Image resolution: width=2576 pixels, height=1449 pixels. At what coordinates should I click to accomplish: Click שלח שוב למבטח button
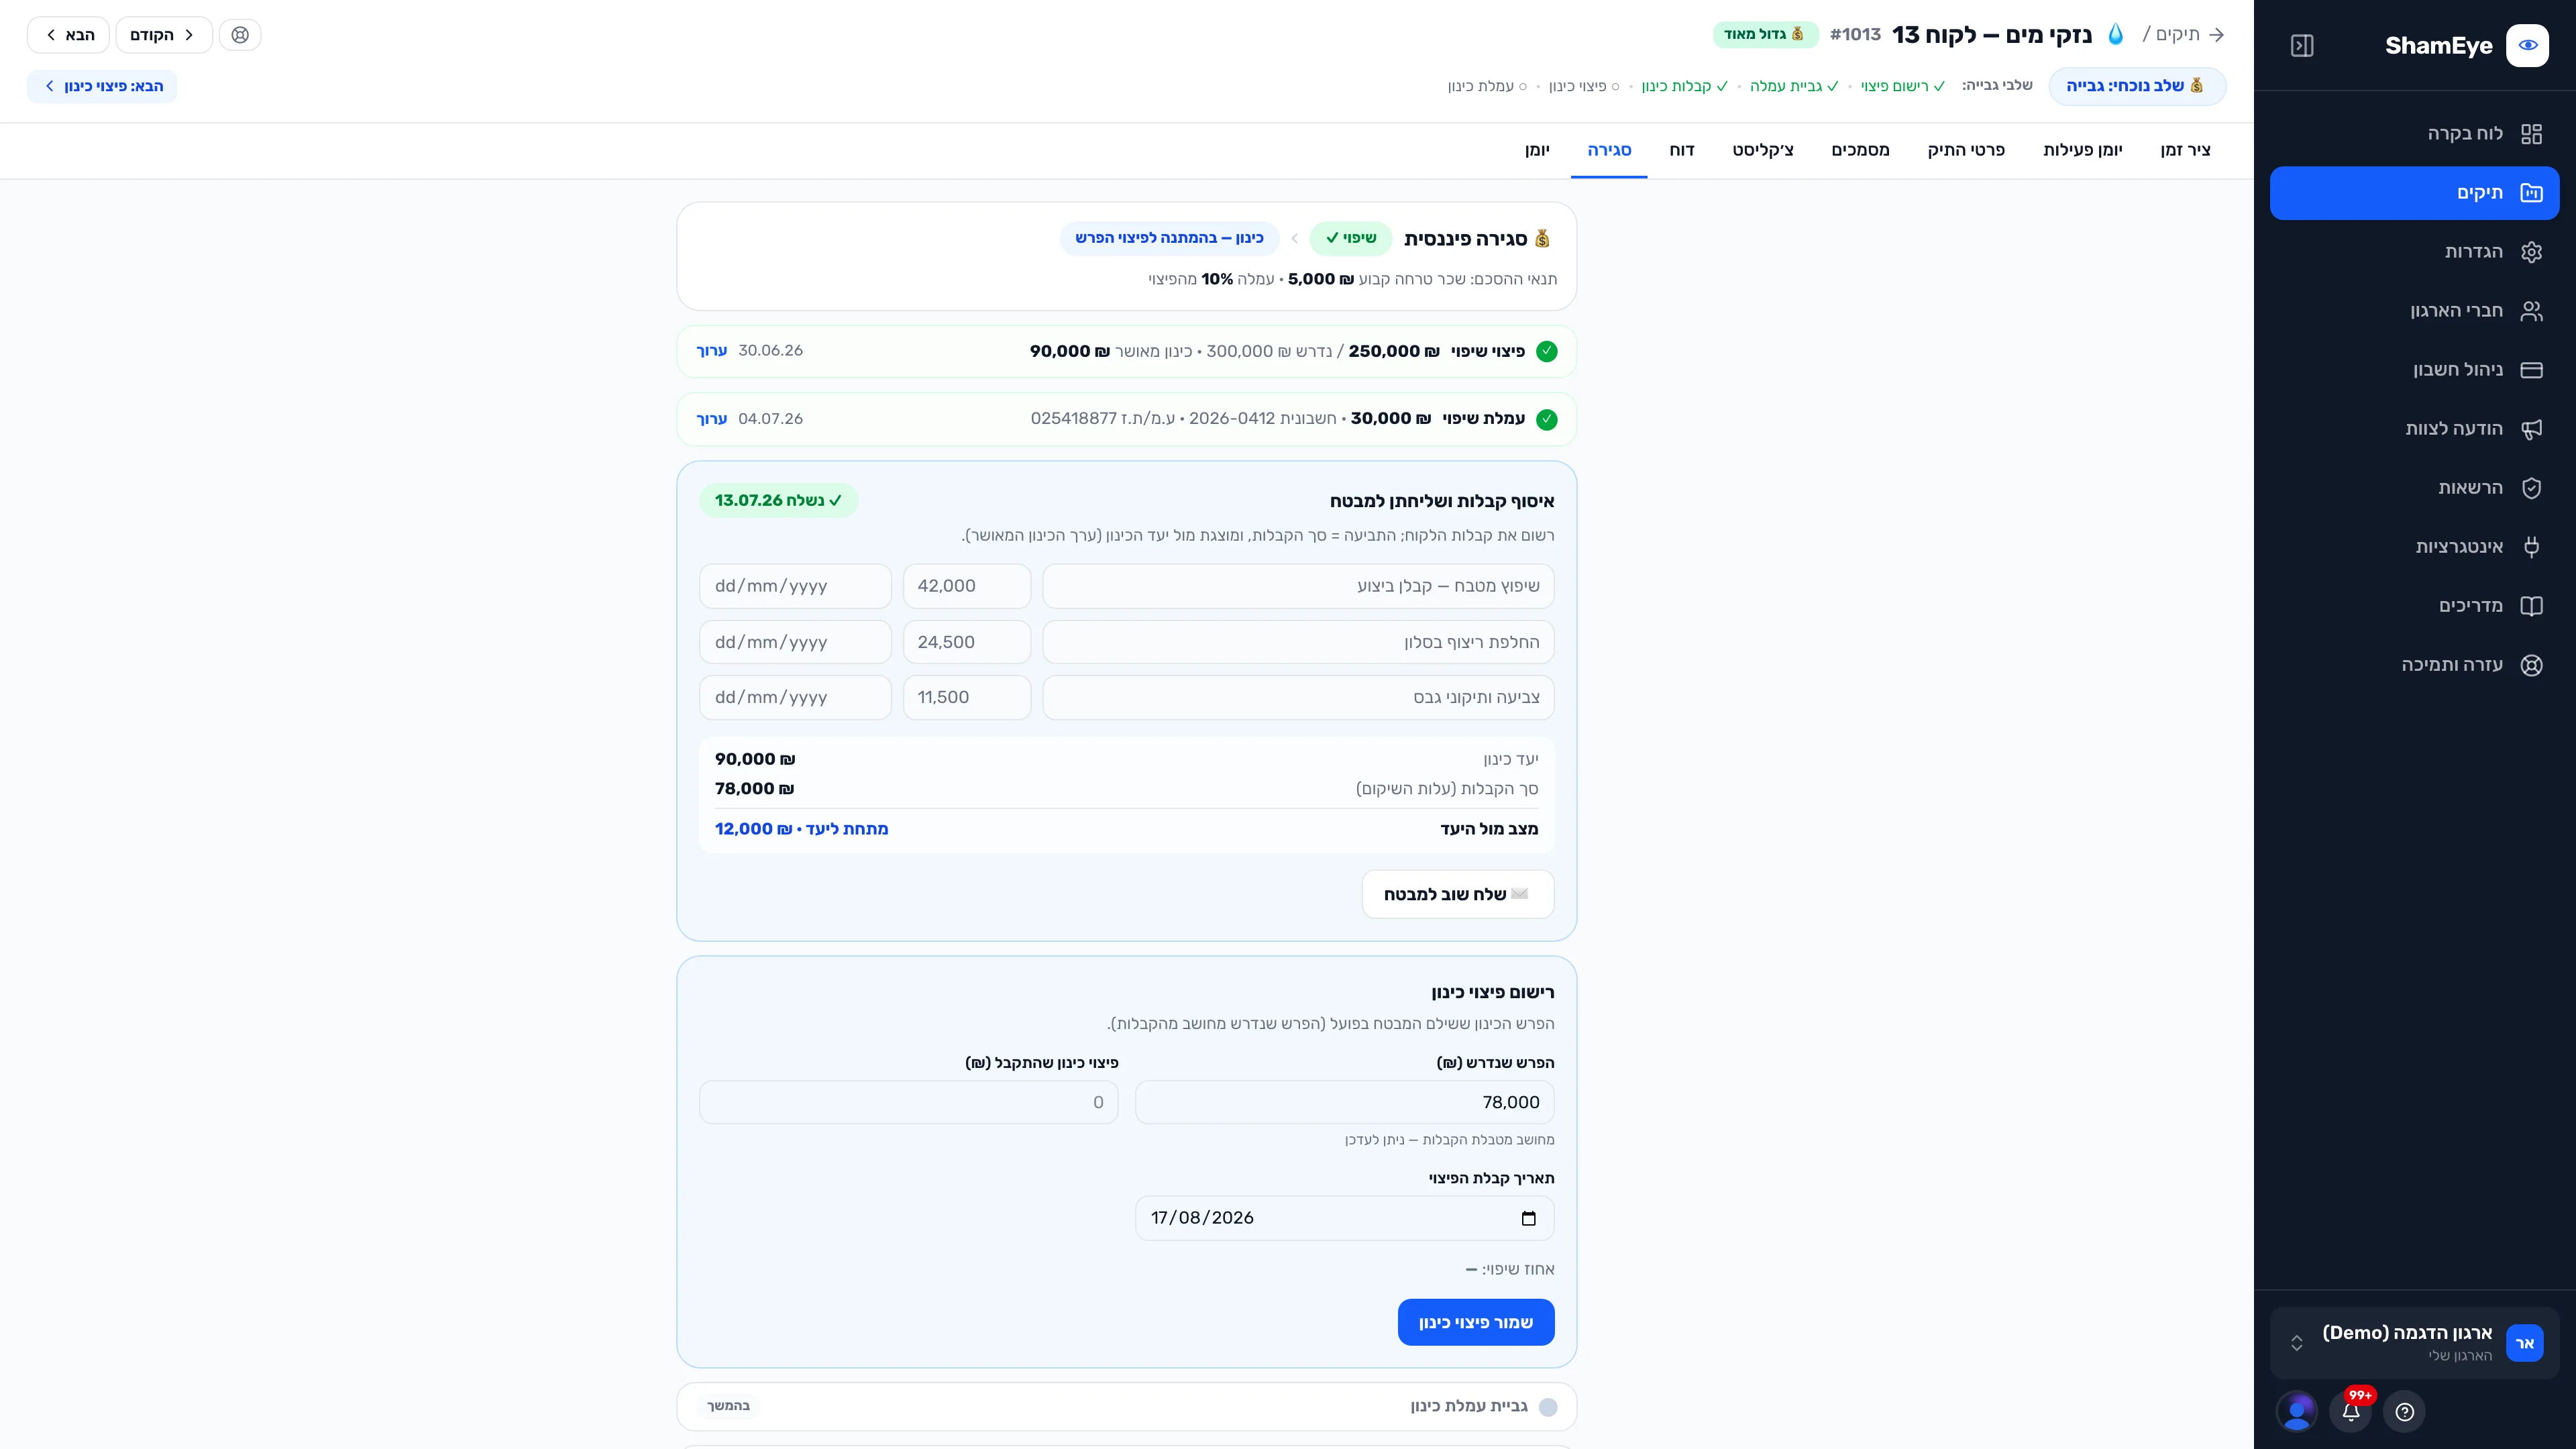tap(1458, 894)
